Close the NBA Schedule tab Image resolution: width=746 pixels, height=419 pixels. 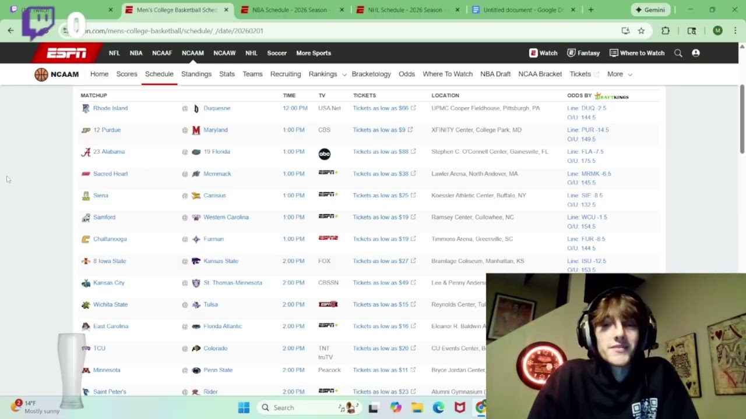pyautogui.click(x=342, y=10)
